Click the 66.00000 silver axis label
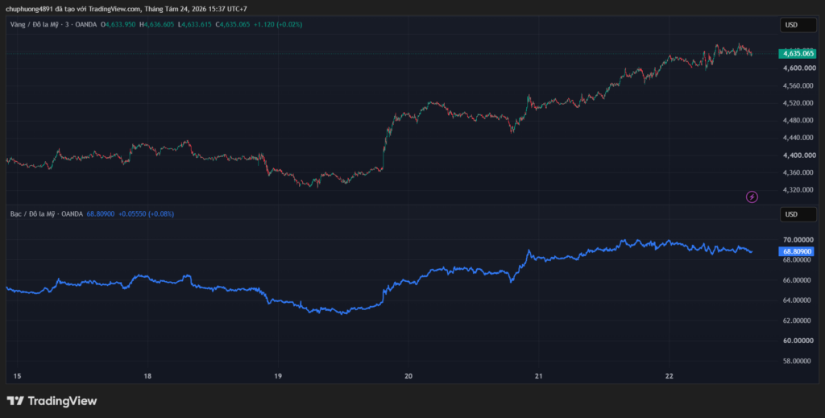Image resolution: width=825 pixels, height=418 pixels. tap(798, 280)
